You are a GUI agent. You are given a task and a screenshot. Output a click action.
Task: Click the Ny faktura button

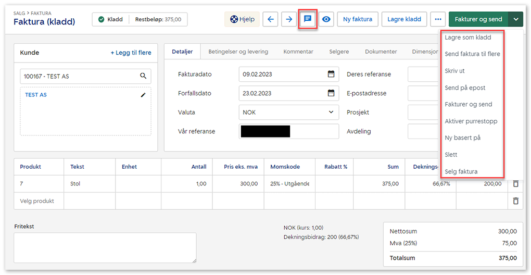point(358,19)
